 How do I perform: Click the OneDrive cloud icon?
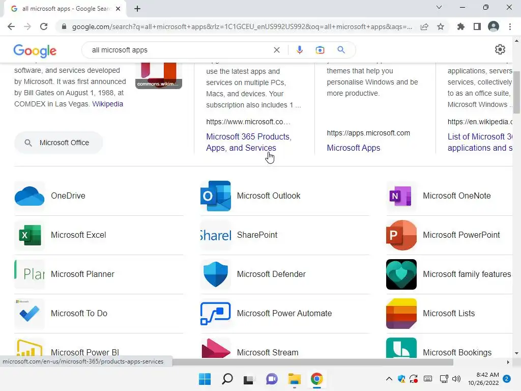click(x=30, y=196)
